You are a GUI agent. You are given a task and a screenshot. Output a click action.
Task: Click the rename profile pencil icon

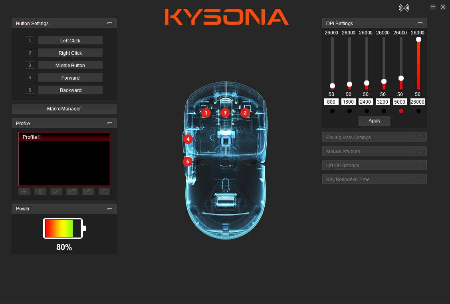tap(56, 192)
